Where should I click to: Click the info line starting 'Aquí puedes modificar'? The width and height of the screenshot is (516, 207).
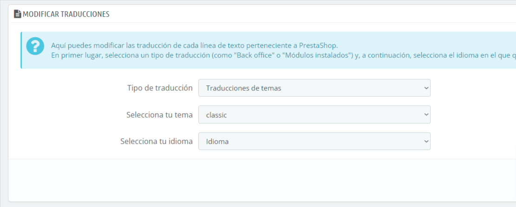pyautogui.click(x=195, y=45)
